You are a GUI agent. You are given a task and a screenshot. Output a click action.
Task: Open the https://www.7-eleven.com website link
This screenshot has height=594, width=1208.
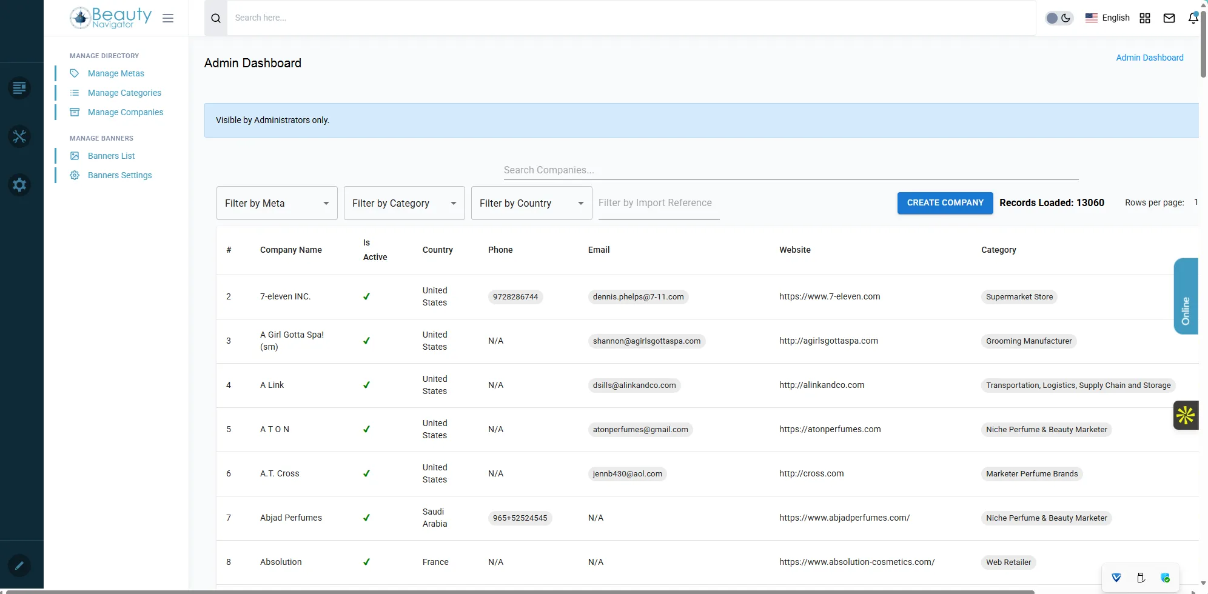pos(830,296)
